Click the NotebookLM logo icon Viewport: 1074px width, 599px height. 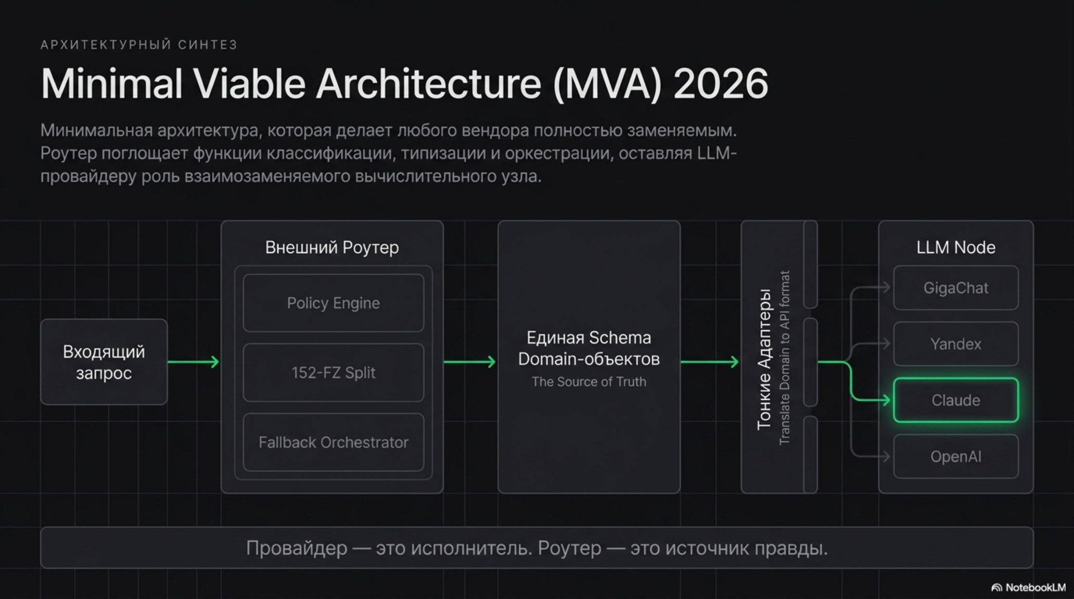pyautogui.click(x=996, y=588)
